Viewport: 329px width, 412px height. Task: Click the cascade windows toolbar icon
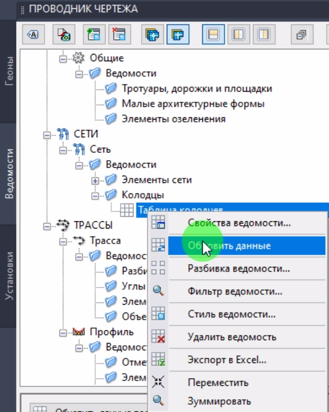click(x=302, y=34)
